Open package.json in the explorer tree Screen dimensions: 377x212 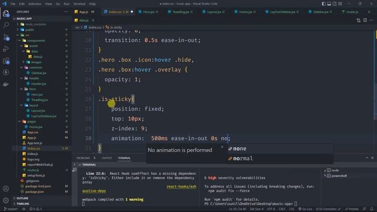click(x=34, y=192)
